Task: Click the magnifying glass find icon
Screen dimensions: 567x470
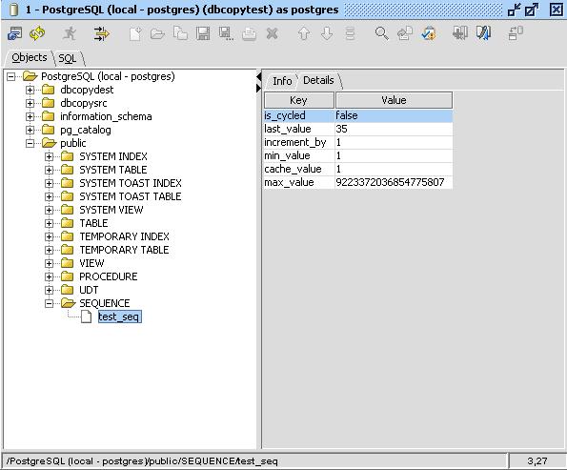Action: (381, 33)
